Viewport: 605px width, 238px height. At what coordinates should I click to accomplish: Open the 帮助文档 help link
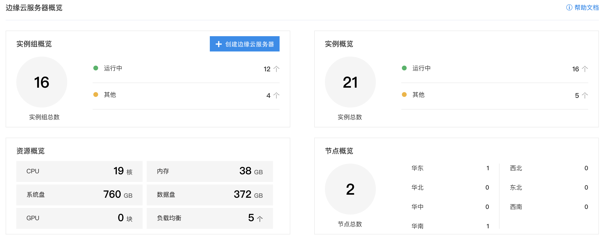point(586,8)
